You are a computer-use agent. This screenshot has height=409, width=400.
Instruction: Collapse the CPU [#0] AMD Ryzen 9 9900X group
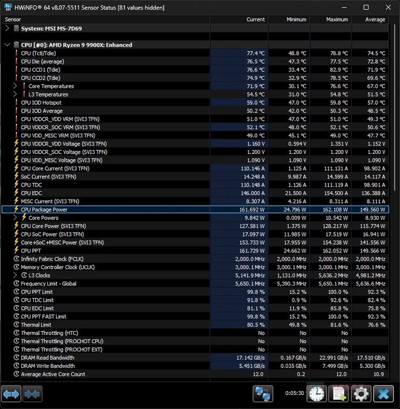click(7, 45)
